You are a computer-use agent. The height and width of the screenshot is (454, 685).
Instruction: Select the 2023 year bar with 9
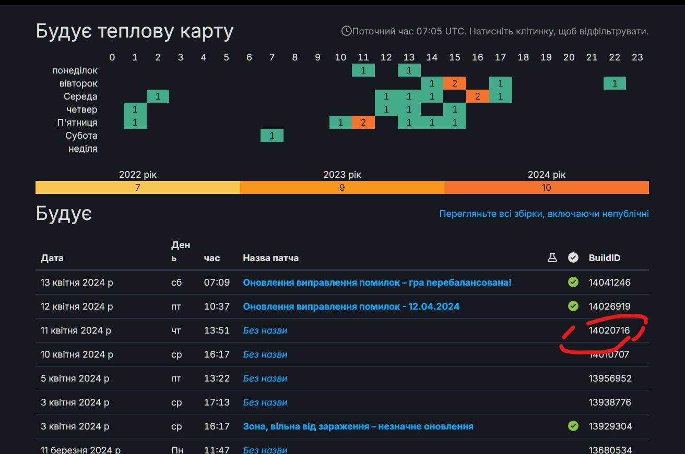(342, 188)
